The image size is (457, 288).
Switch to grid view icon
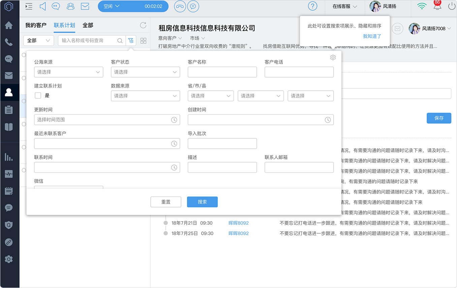[x=143, y=40]
